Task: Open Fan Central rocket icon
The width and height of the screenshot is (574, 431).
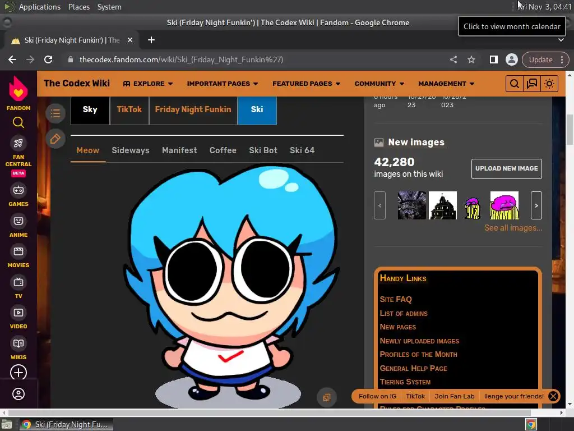Action: [x=18, y=143]
